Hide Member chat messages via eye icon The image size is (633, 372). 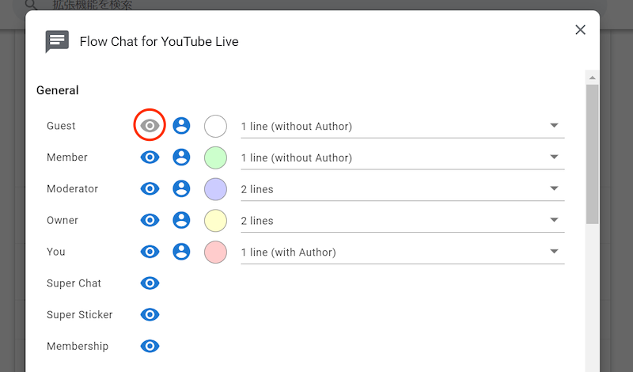150,158
